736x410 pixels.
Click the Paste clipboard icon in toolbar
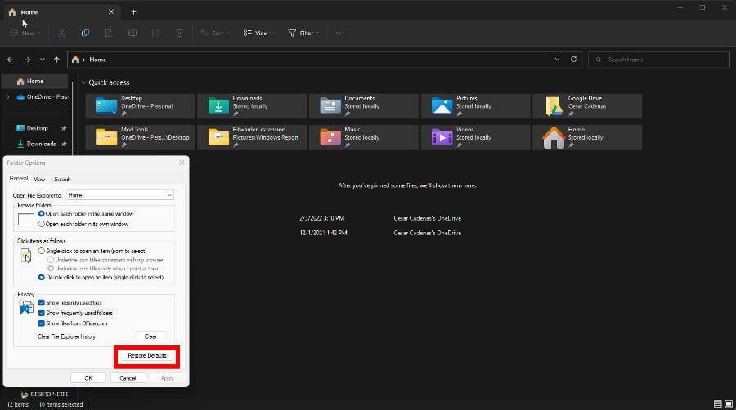109,33
